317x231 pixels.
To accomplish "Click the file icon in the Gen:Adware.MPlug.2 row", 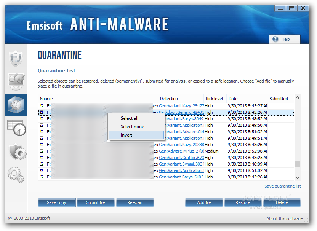I will (x=42, y=151).
